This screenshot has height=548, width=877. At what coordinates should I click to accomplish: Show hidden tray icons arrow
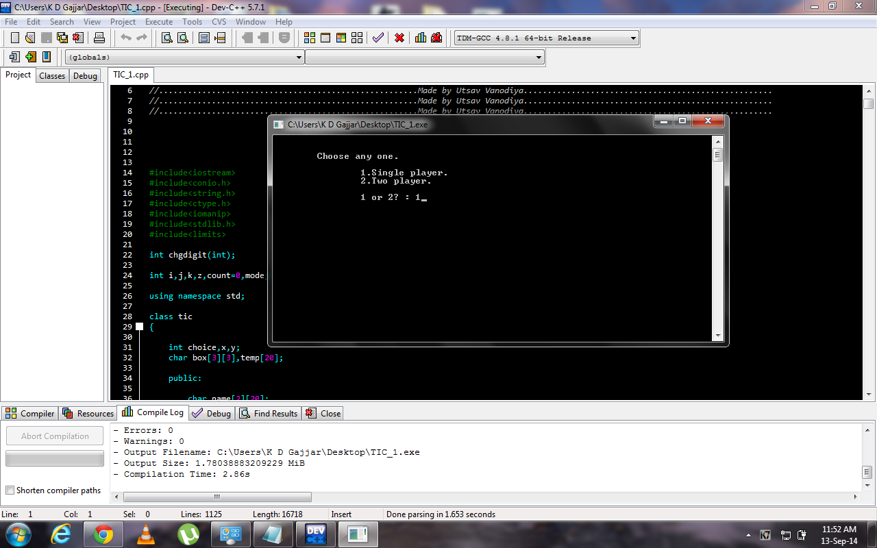(x=748, y=534)
